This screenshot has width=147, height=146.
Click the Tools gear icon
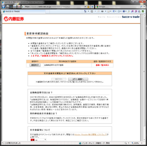pyautogui.click(x=119, y=11)
